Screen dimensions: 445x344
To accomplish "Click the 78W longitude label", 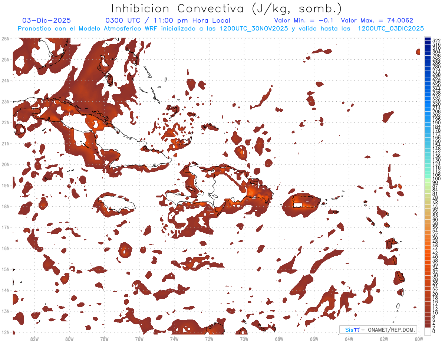I will [104, 339].
